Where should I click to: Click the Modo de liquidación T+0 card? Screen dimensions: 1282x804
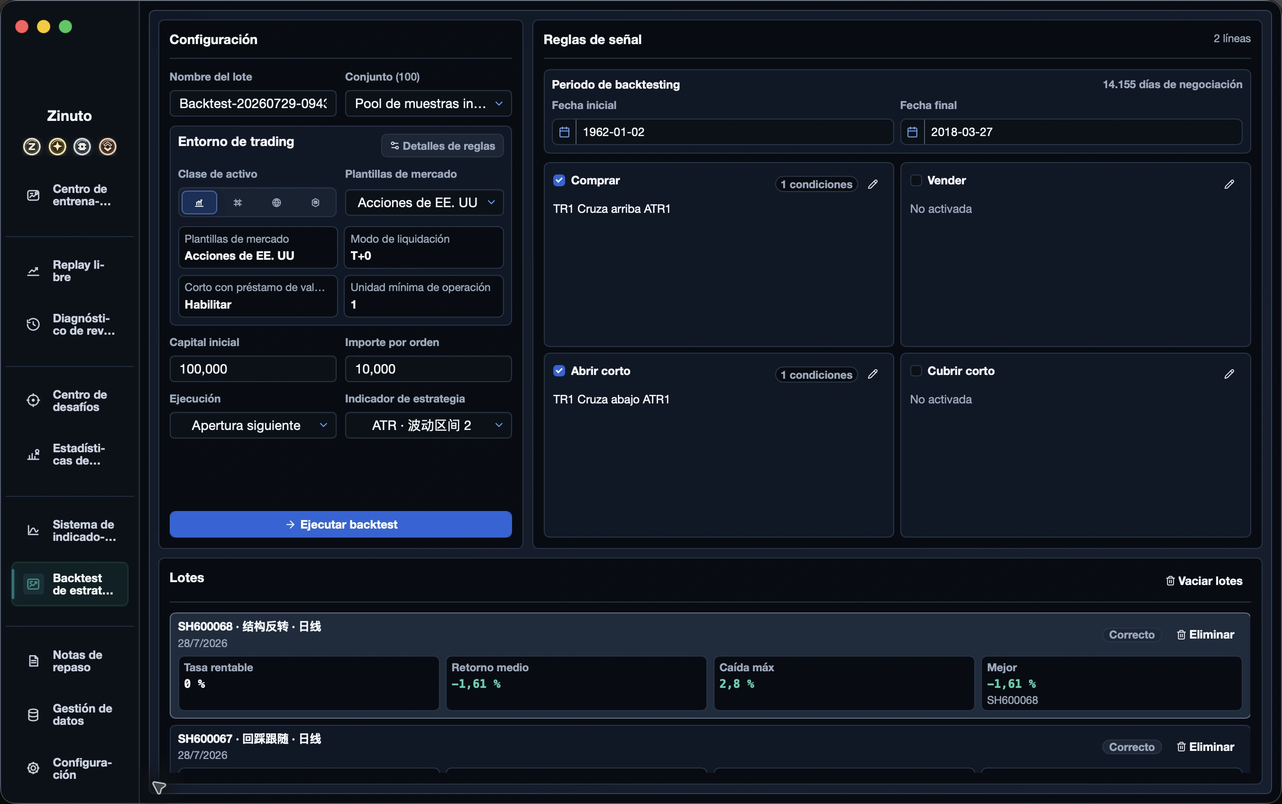(x=424, y=247)
